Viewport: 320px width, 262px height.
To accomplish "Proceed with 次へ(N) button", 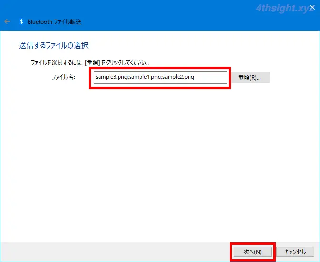I will tap(253, 252).
